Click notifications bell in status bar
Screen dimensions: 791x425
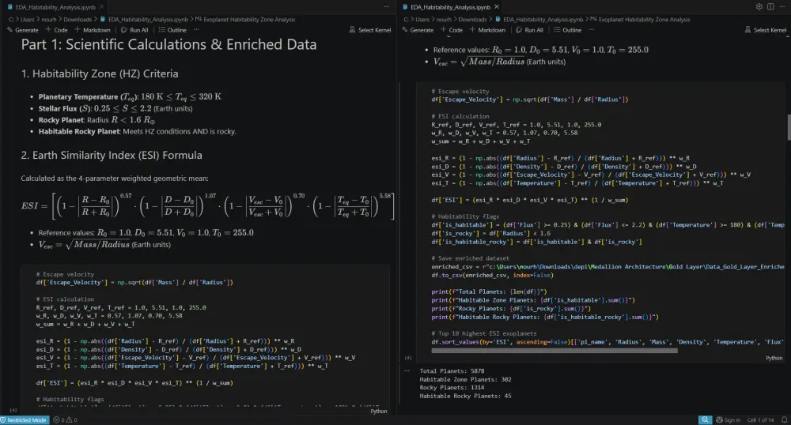[x=785, y=420]
